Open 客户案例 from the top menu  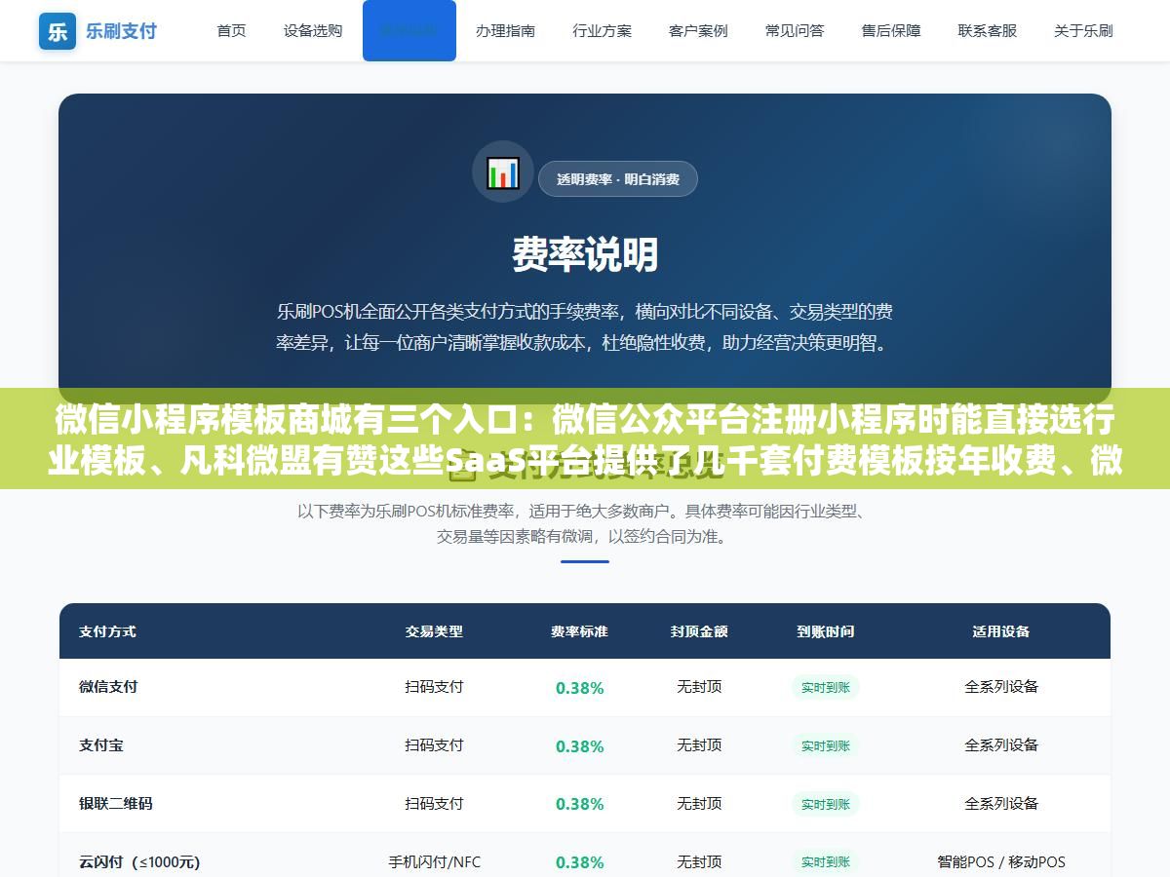tap(698, 30)
